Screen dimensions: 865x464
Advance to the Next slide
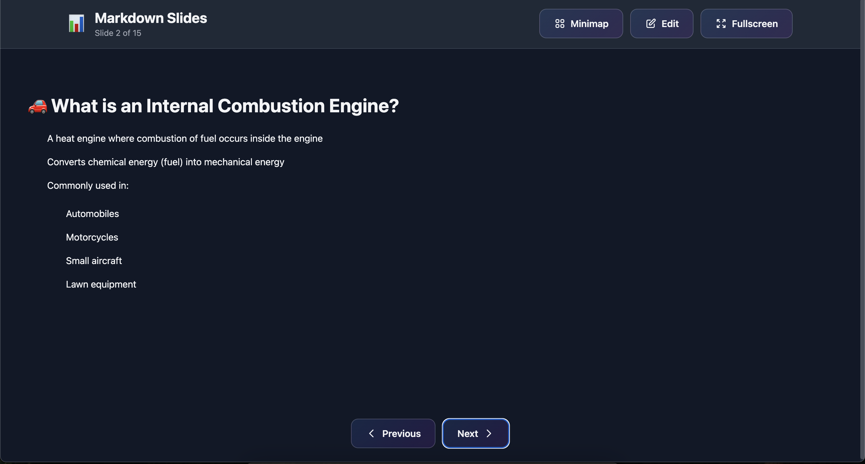[475, 433]
